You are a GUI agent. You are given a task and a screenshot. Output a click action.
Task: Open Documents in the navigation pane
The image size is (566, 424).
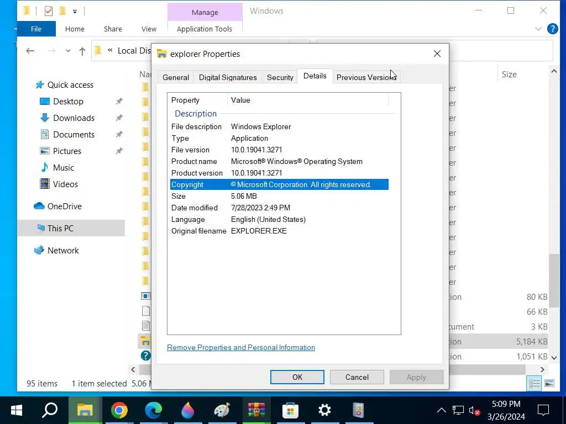point(74,135)
